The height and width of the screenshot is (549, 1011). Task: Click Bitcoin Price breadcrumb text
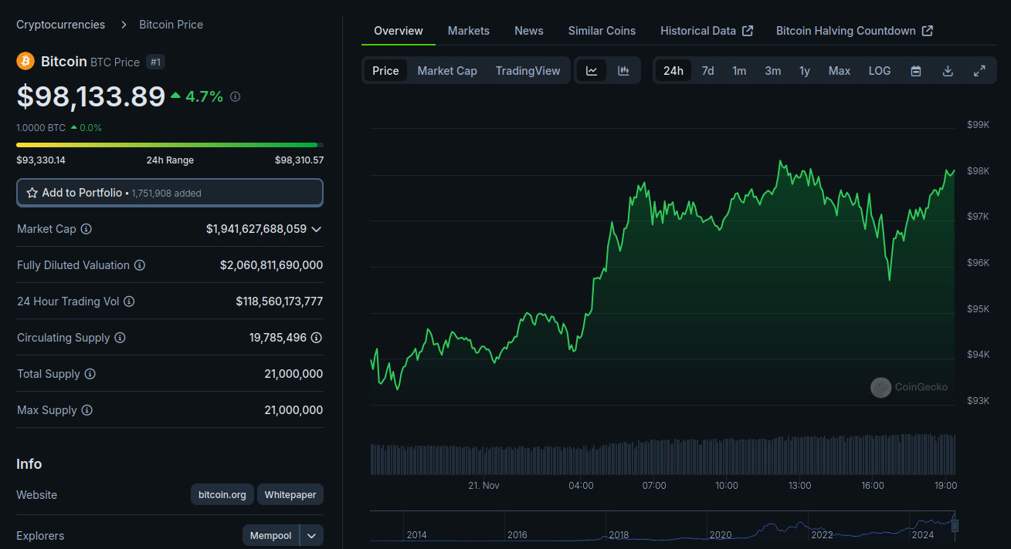[171, 25]
